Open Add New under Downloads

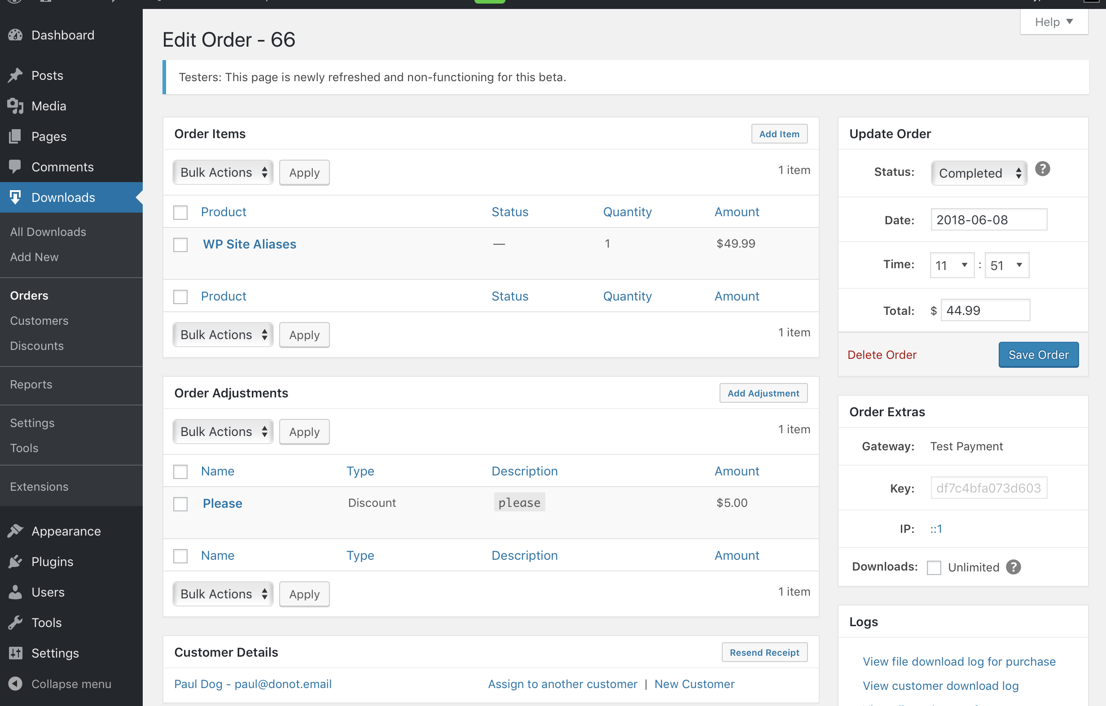[x=35, y=257]
